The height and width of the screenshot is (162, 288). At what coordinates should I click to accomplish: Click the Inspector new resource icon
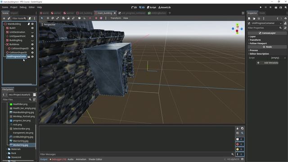pos(249,18)
